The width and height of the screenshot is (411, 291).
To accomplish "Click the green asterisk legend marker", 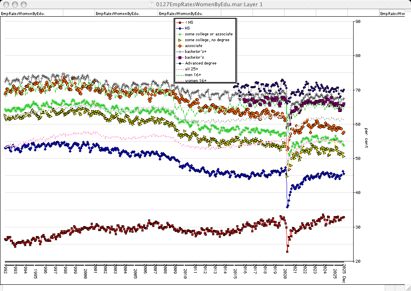I will [x=179, y=34].
